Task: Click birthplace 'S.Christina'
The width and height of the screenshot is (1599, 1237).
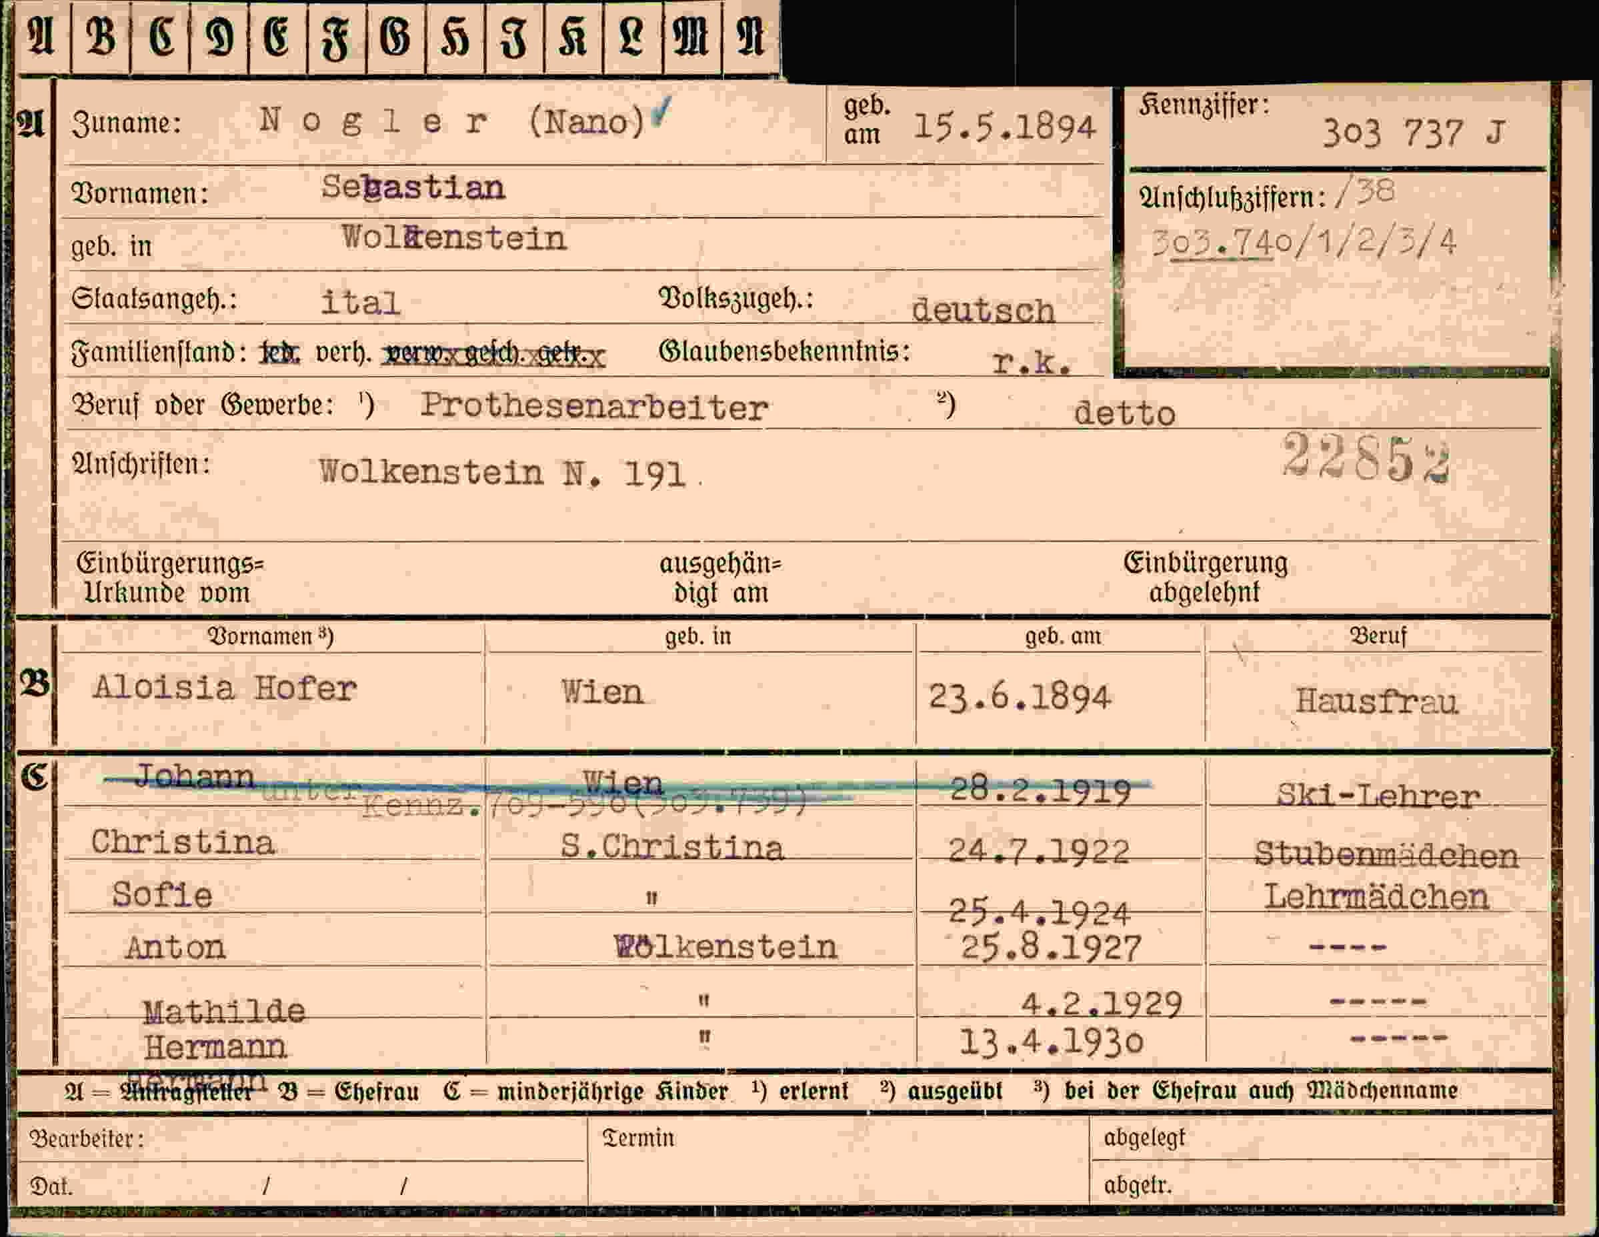Action: coord(672,848)
